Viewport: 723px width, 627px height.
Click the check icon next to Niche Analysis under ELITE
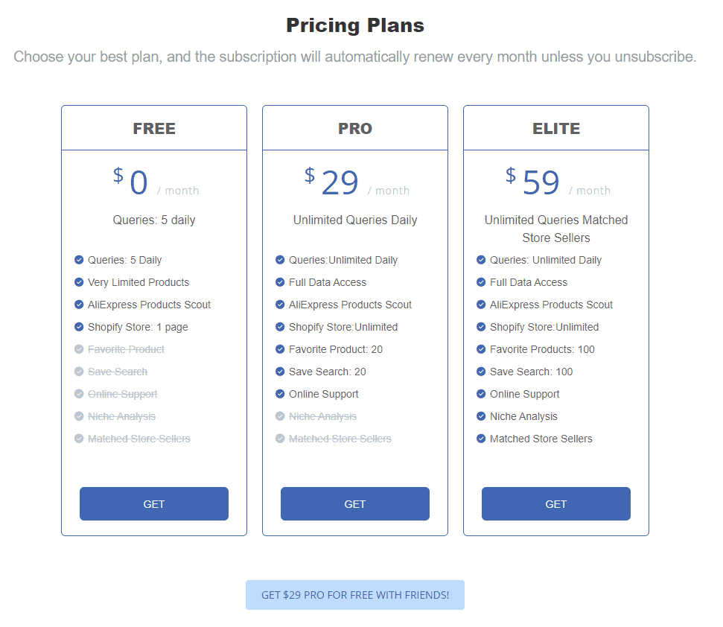click(x=480, y=416)
